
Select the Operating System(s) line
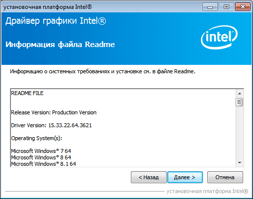click(37, 138)
